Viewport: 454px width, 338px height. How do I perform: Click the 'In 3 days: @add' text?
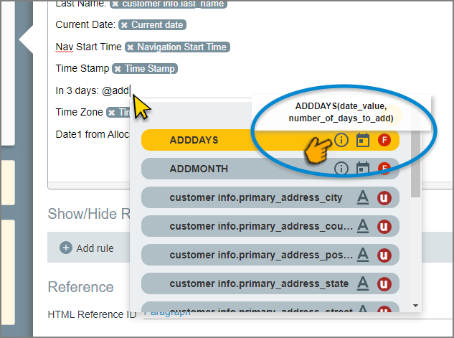coord(92,90)
